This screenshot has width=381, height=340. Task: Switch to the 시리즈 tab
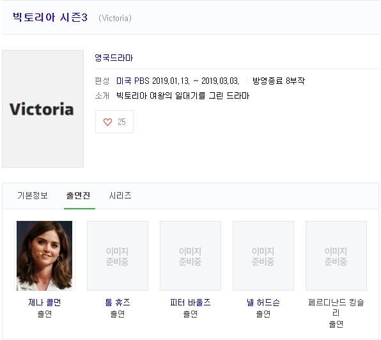pyautogui.click(x=120, y=195)
